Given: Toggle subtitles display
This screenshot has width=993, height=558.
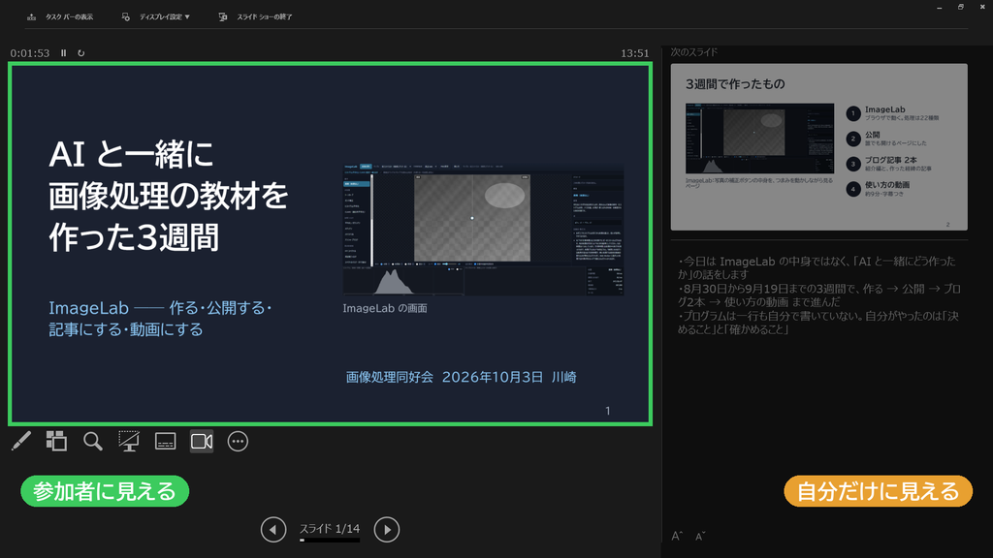Looking at the screenshot, I should coord(165,441).
